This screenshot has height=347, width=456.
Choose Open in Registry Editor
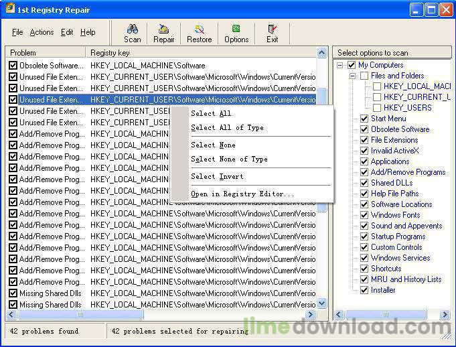(x=242, y=194)
